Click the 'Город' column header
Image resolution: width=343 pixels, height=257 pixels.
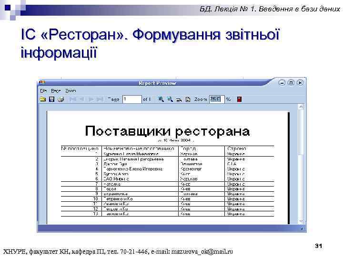coord(188,148)
